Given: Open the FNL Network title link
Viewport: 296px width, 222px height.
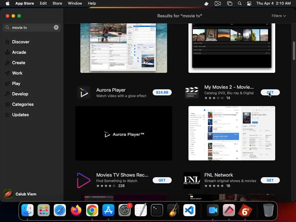Looking at the screenshot, I should (219, 175).
